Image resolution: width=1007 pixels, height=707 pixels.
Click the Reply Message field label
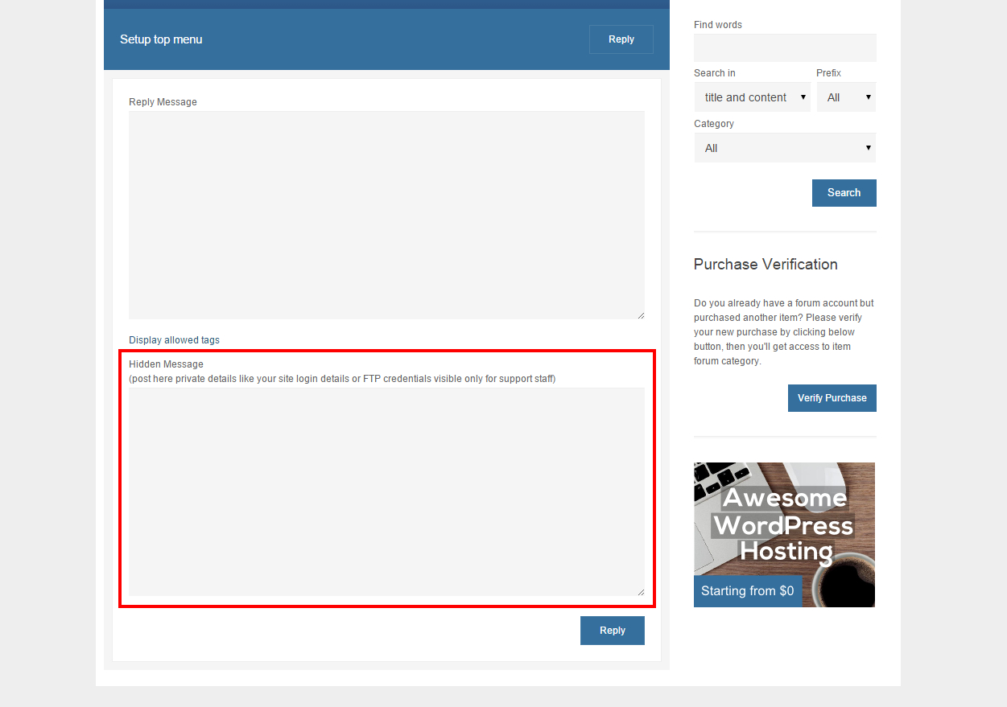[163, 102]
